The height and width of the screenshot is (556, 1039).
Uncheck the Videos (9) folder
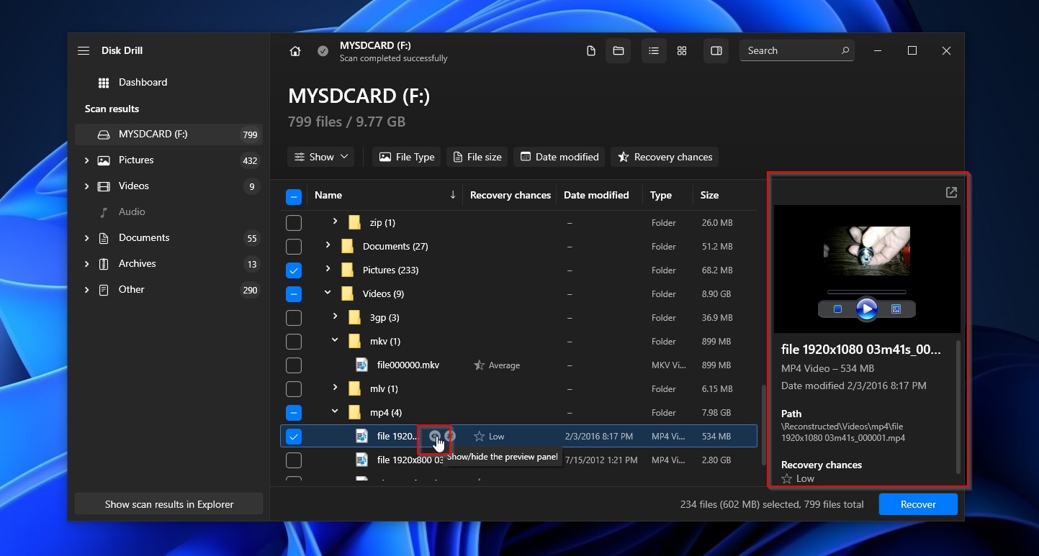point(294,293)
